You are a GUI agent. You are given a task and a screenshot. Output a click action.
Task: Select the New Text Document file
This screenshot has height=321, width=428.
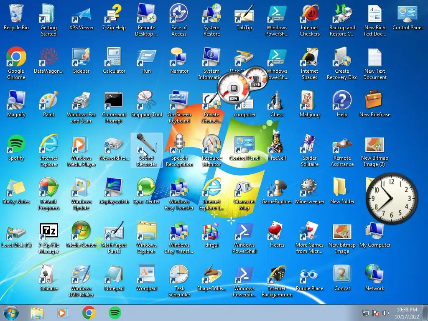pyautogui.click(x=374, y=57)
